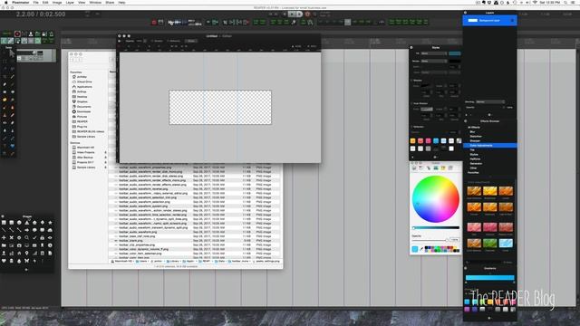Enable the Inner Shadow checkbox in Styles
The width and height of the screenshot is (580, 326).
point(411,103)
